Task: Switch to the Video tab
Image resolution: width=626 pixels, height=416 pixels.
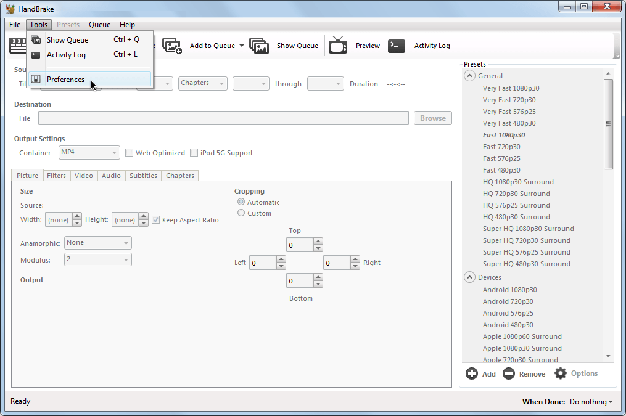Action: 84,176
